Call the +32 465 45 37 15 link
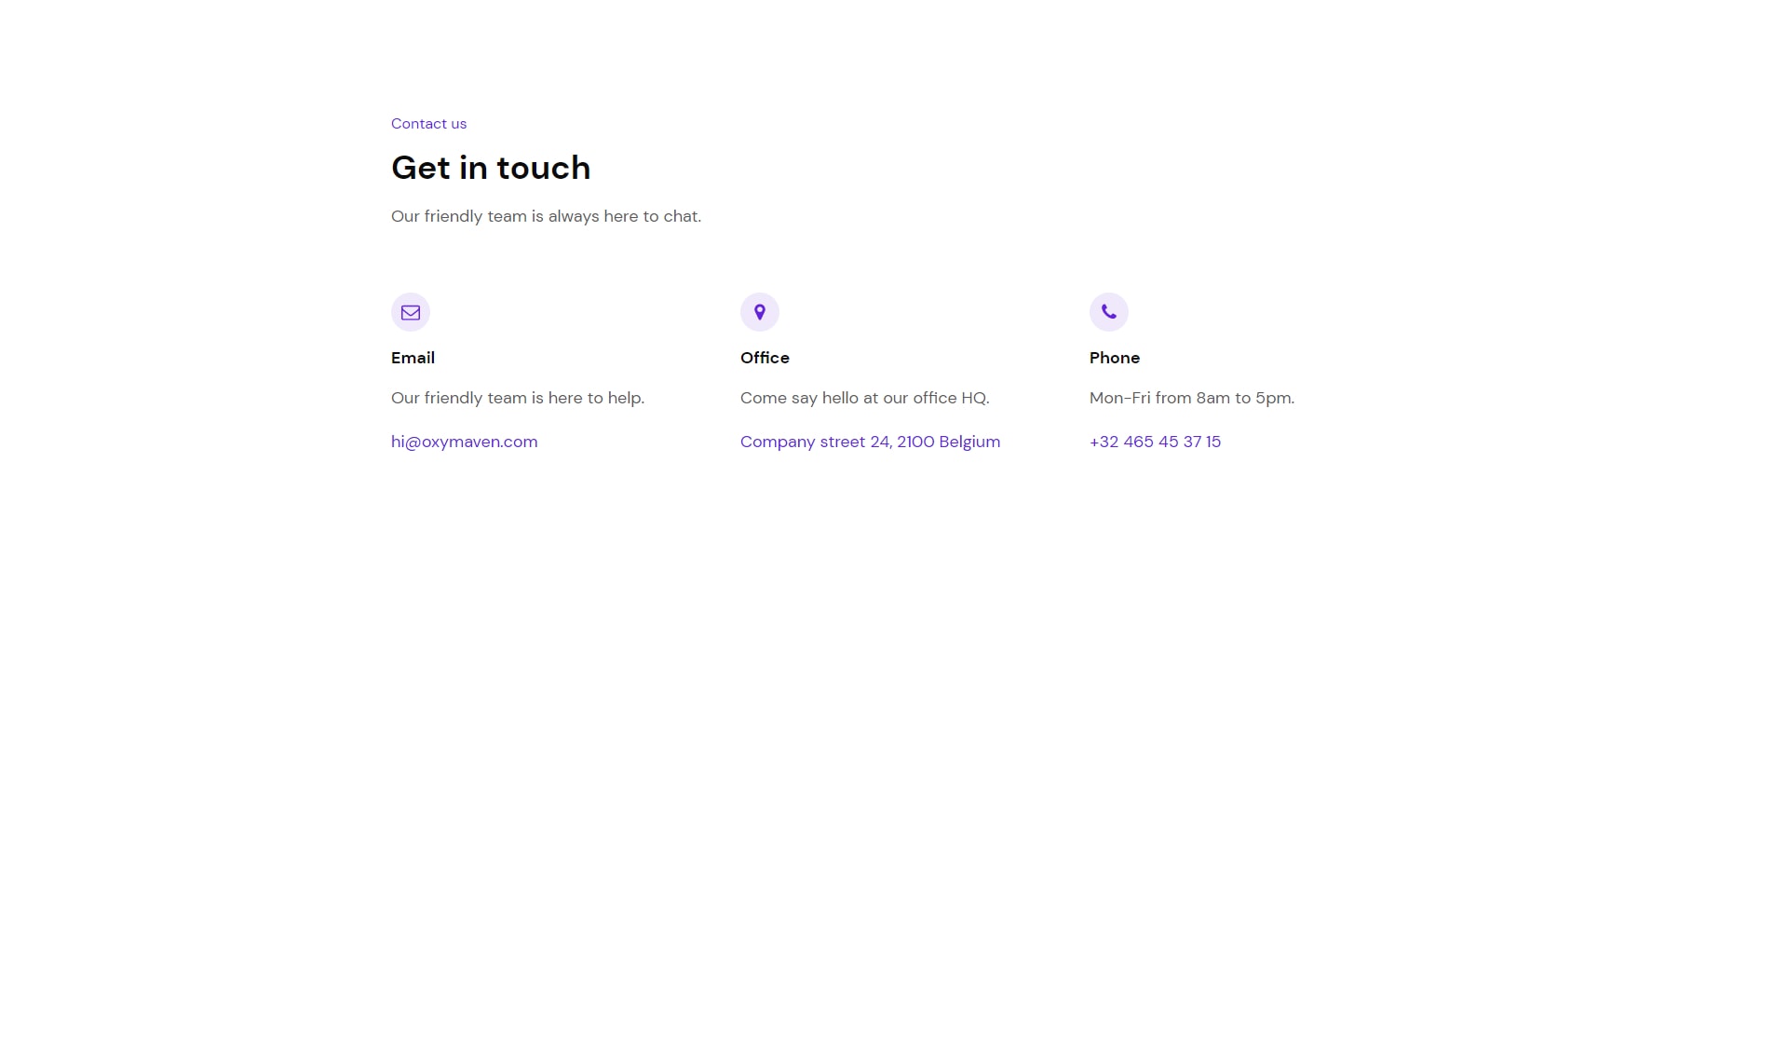Screen dimensions: 1788x1062 tap(1155, 442)
